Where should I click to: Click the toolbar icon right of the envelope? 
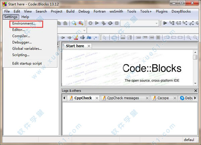click(x=129, y=38)
